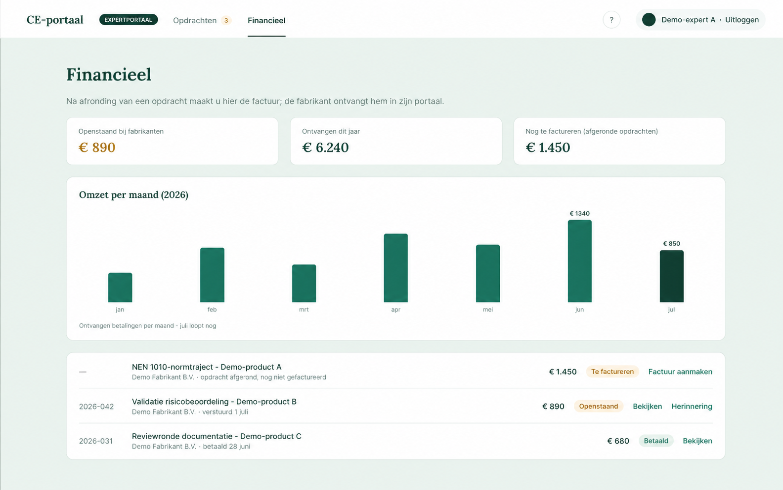Click the Demo-expert A avatar circle
This screenshot has width=783, height=490.
(x=649, y=20)
